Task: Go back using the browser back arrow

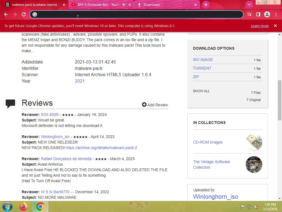Action: (x=6, y=14)
